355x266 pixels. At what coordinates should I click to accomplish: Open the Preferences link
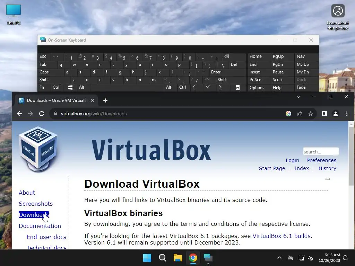tap(321, 160)
